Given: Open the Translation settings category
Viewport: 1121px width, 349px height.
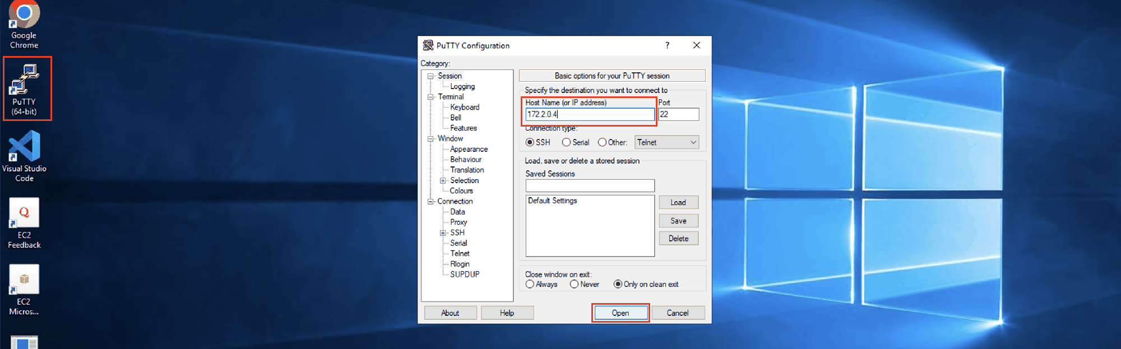Looking at the screenshot, I should 467,170.
